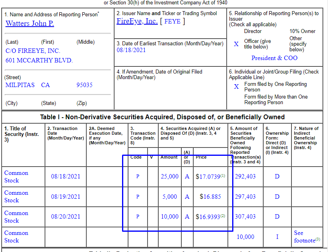The image size is (328, 252).
Task: Open the Watters John P. reporting person link
Action: tap(30, 23)
